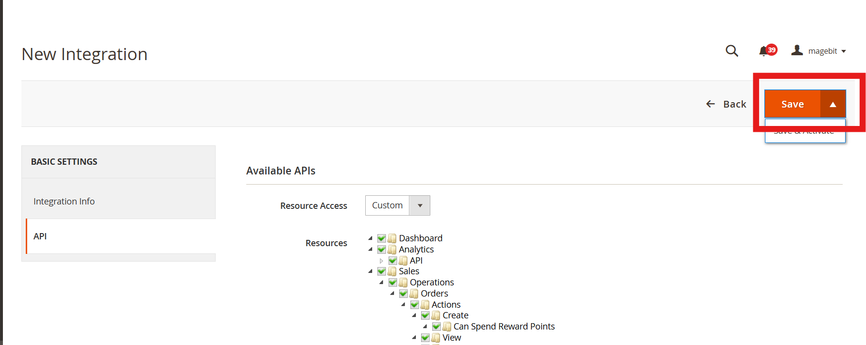Select the Orders tree label
This screenshot has width=866, height=345.
[434, 294]
